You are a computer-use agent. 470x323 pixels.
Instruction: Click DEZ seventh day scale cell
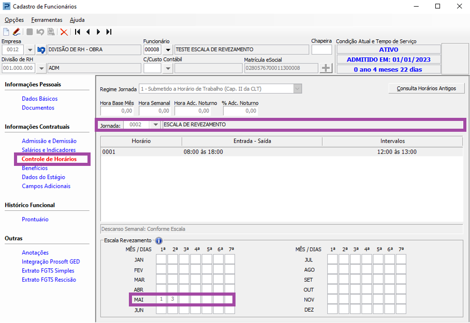pyautogui.click(x=401, y=309)
